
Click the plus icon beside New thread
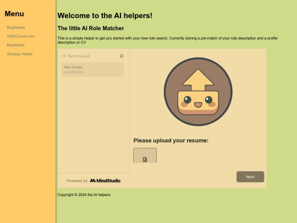(x=64, y=56)
